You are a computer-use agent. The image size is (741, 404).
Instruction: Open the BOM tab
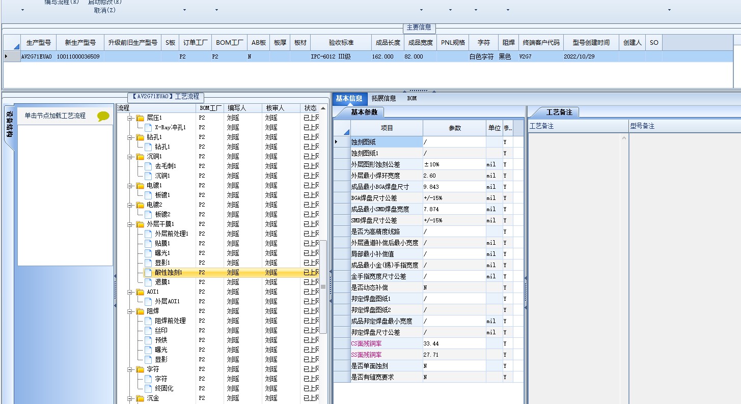(411, 98)
